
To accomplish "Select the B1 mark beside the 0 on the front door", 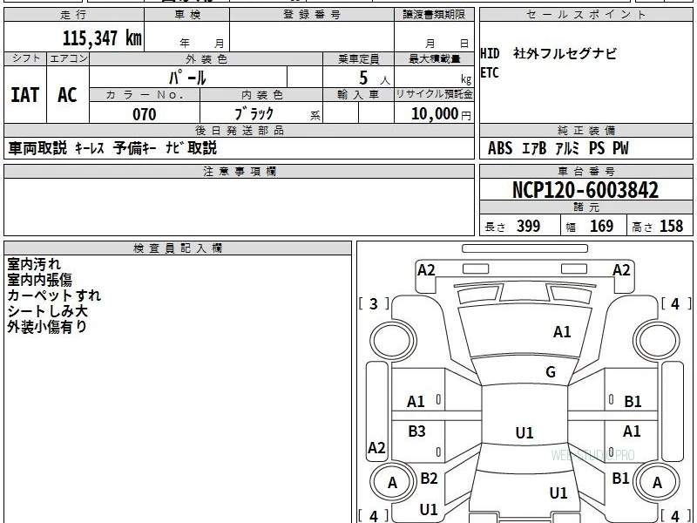I will [x=633, y=402].
